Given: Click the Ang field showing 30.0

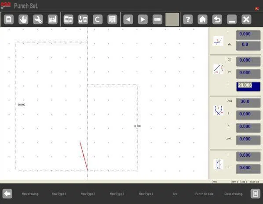Looking at the screenshot, I should 248,103.
